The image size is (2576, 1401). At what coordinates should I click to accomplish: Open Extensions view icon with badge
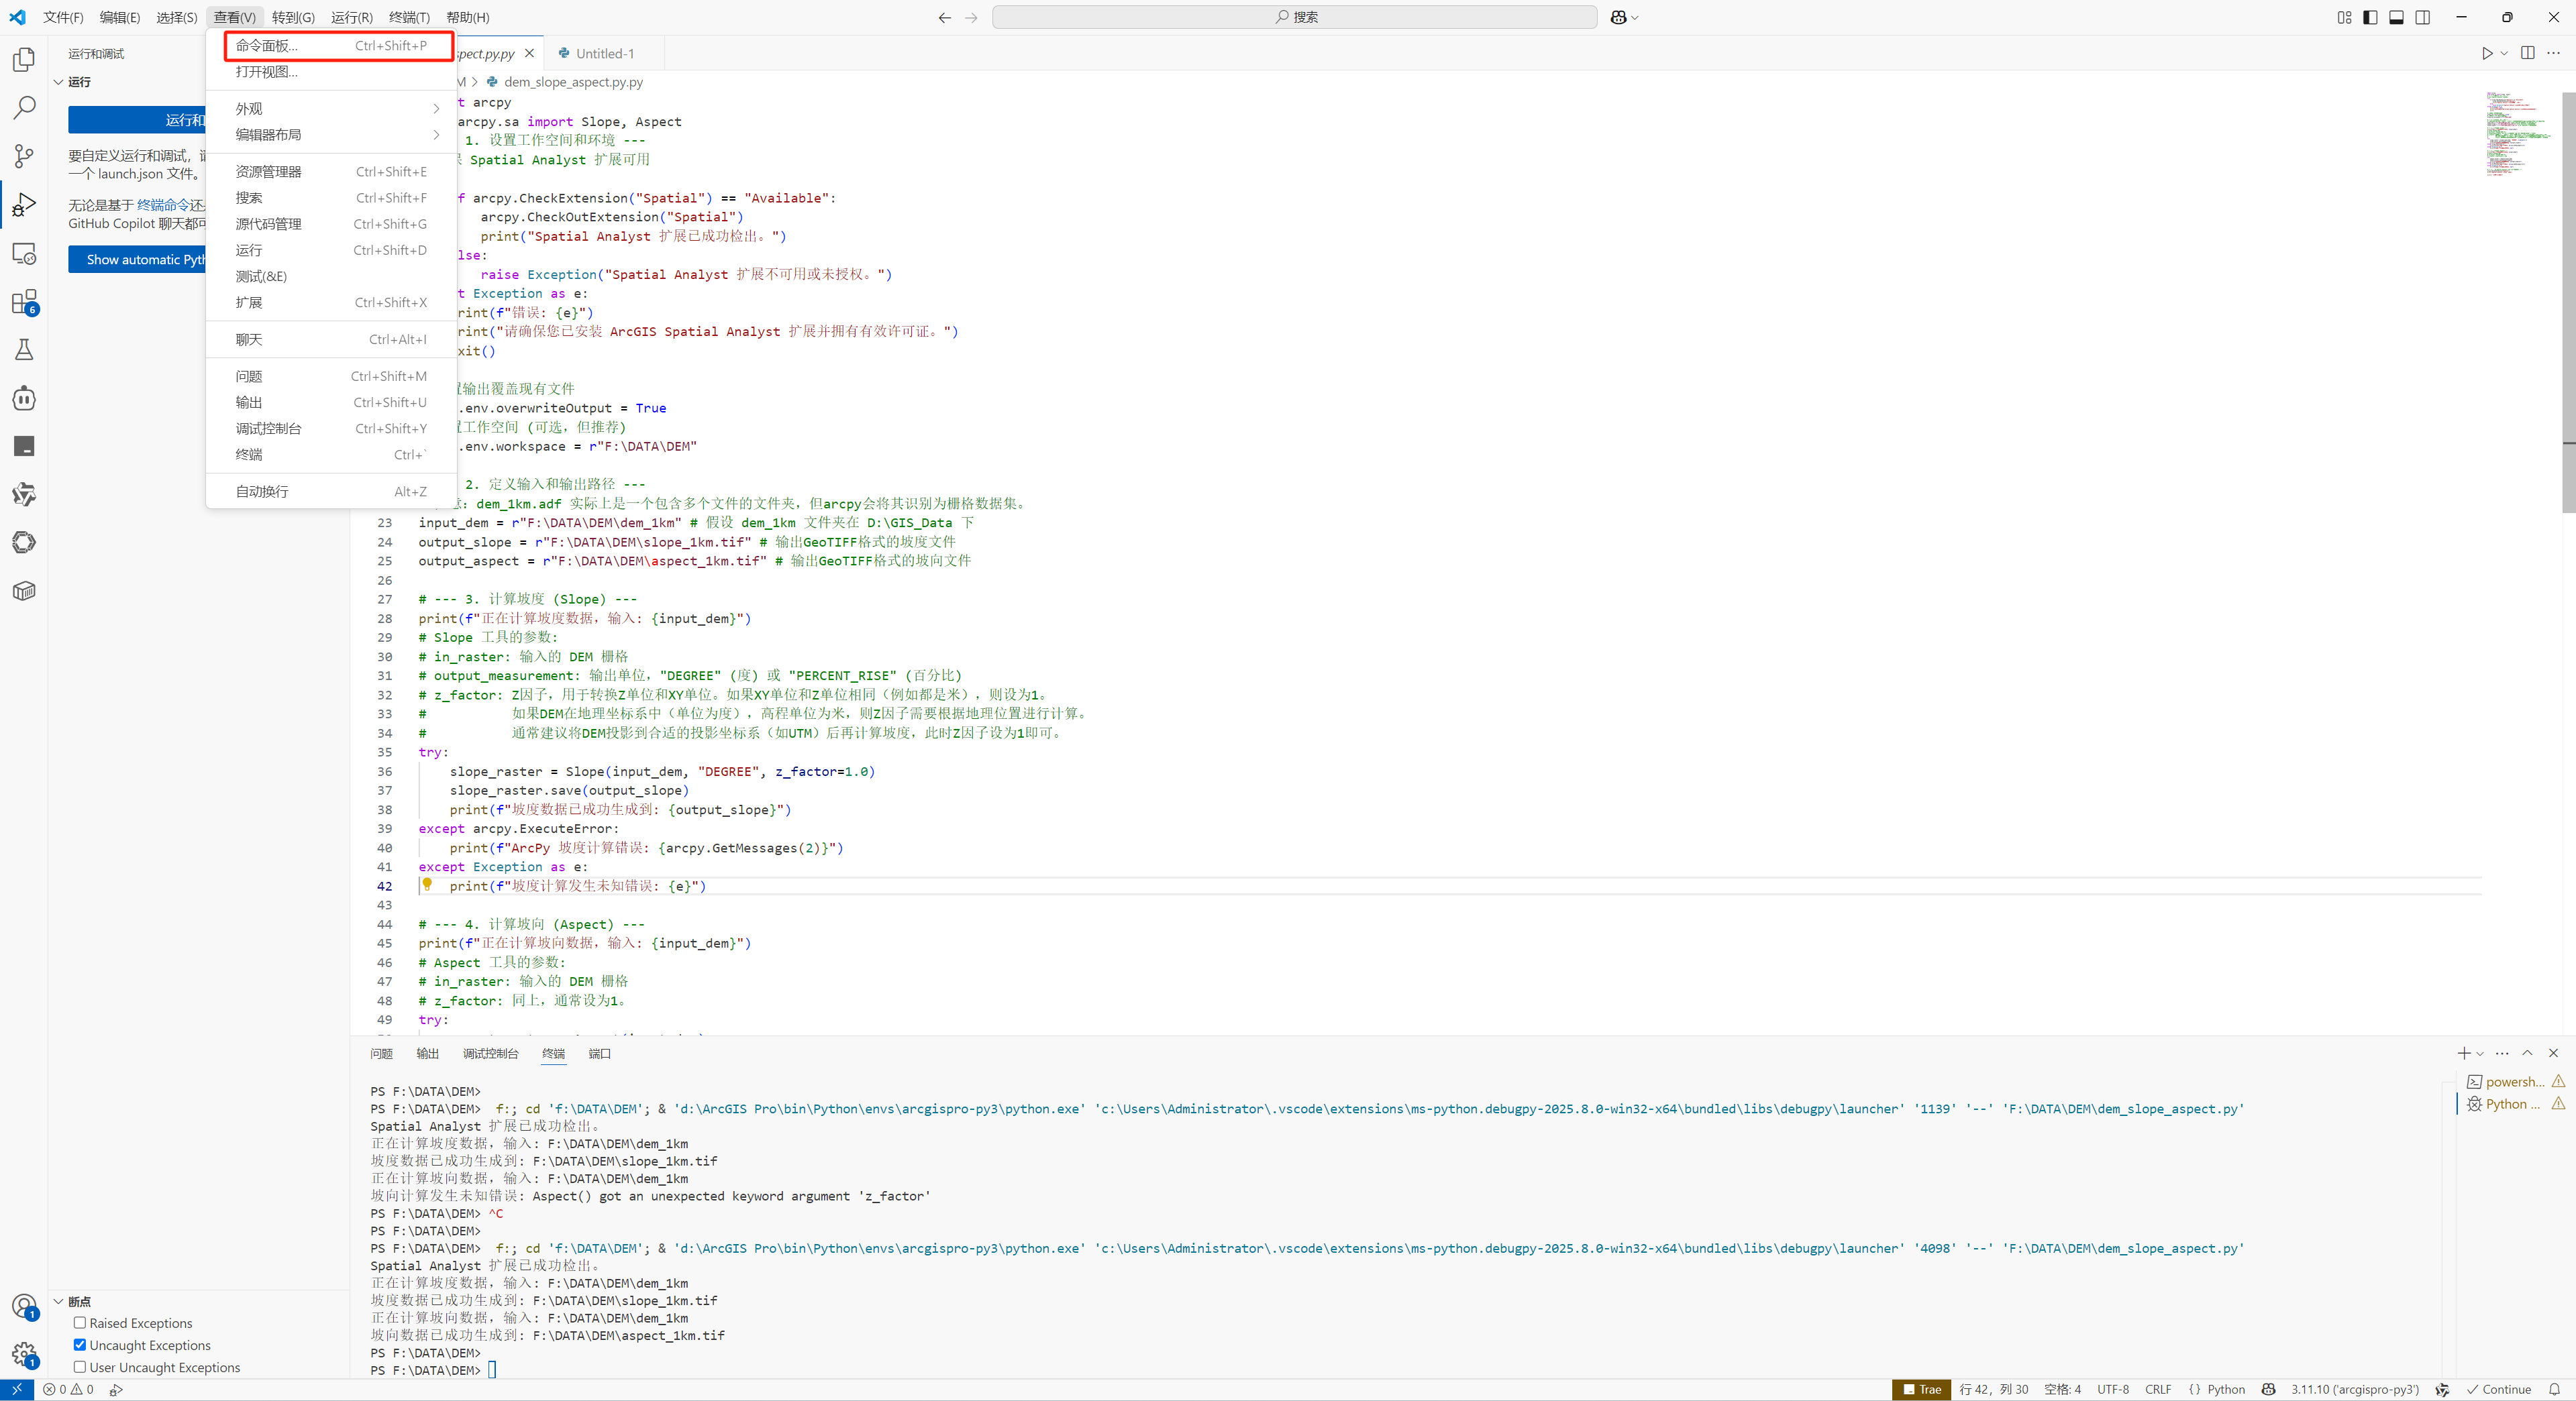tap(24, 302)
